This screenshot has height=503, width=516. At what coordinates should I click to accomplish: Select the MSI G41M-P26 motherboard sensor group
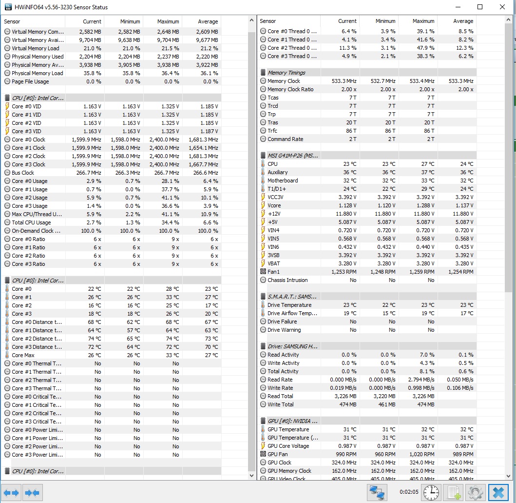pos(292,156)
